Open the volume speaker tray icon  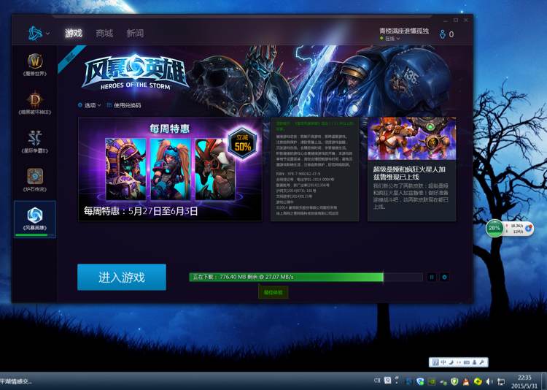point(489,382)
